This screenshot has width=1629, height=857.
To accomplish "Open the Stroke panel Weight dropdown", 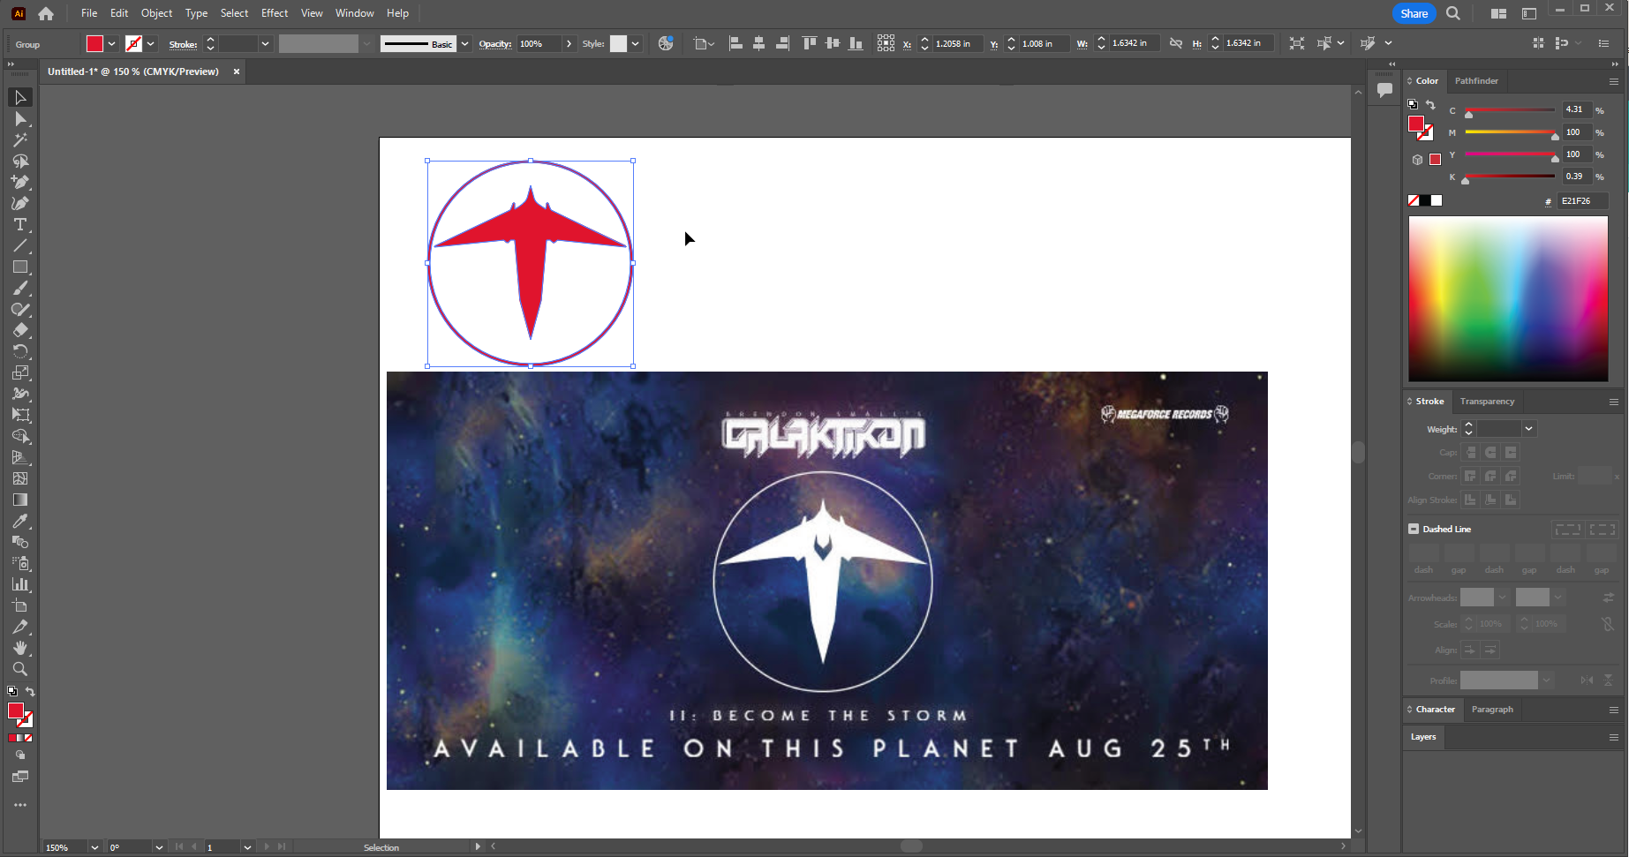I will point(1528,429).
